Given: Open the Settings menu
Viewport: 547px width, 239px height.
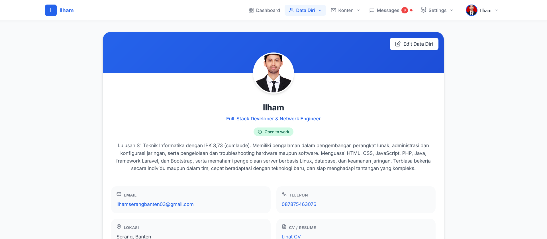Looking at the screenshot, I should click(437, 10).
